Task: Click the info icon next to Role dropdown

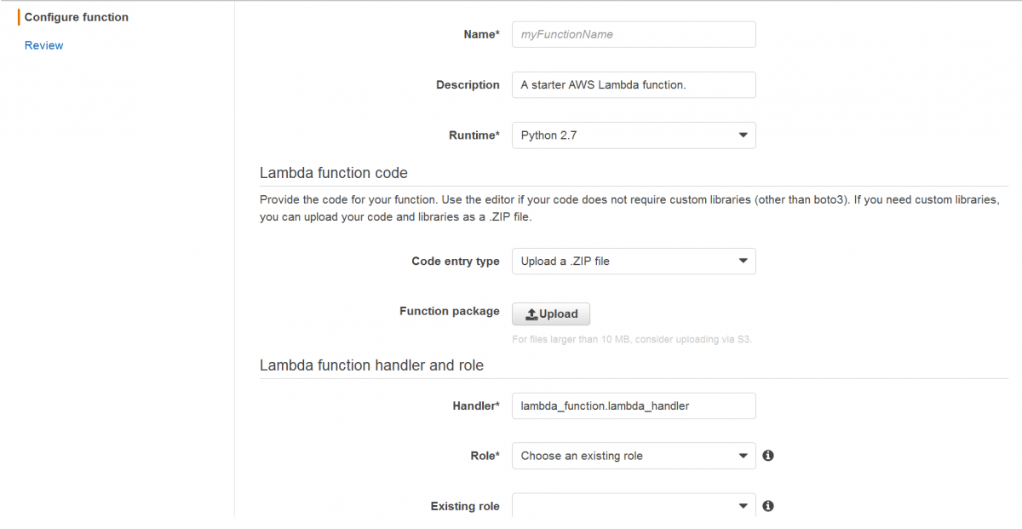Action: click(767, 456)
